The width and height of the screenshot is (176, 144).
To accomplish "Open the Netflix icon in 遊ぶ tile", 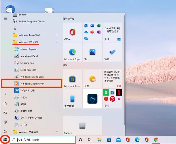I will pos(119,93).
